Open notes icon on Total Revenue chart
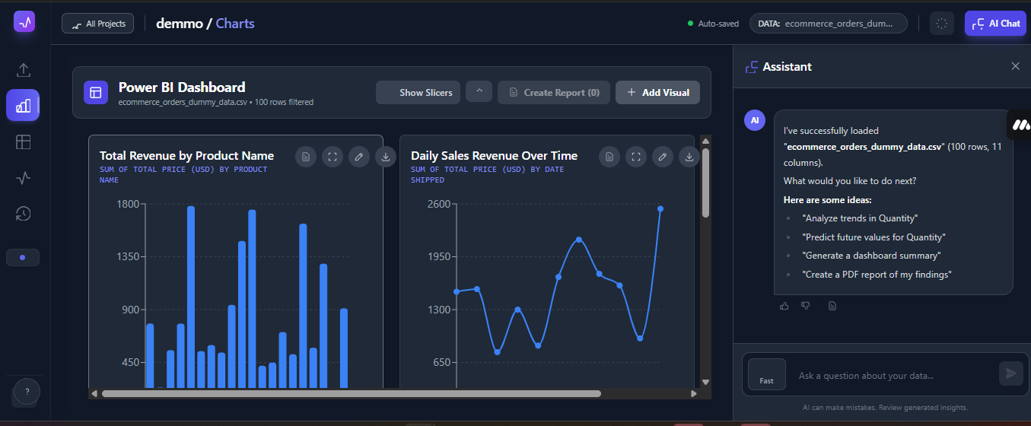The image size is (1031, 426). pos(306,157)
